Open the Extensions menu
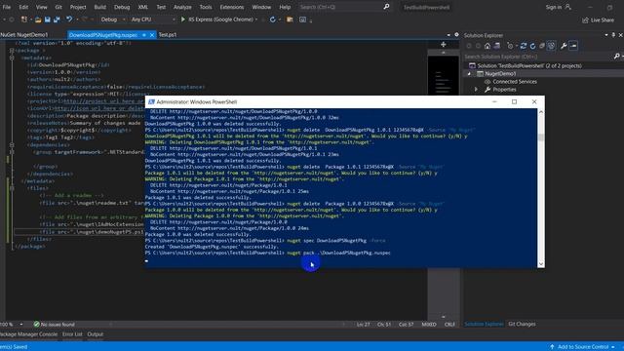624x351 pixels. click(232, 7)
